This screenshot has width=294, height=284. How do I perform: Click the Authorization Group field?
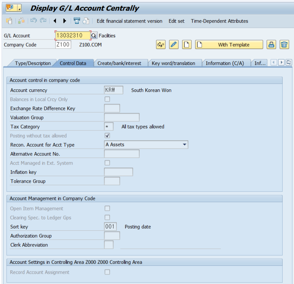pos(112,236)
